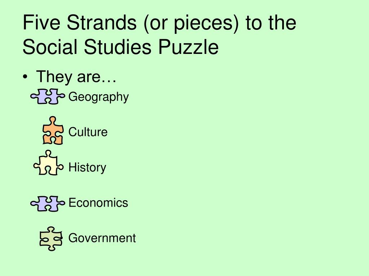369x276 pixels.
Task: Click the word 'Five' in the title
Action: pyautogui.click(x=41, y=23)
